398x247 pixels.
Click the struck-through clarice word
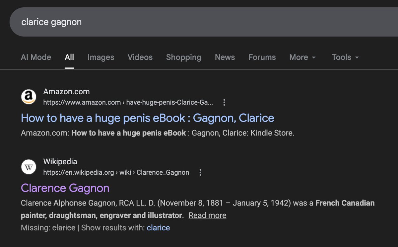(x=64, y=228)
